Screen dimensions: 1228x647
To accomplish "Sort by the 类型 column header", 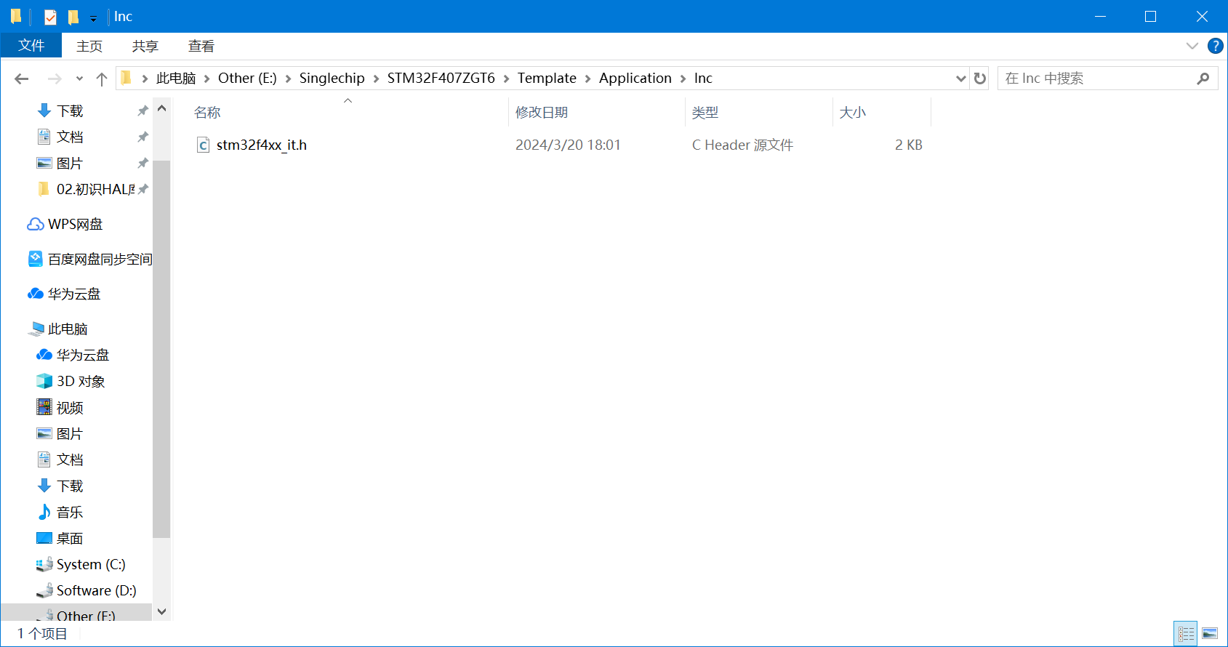I will pos(705,113).
